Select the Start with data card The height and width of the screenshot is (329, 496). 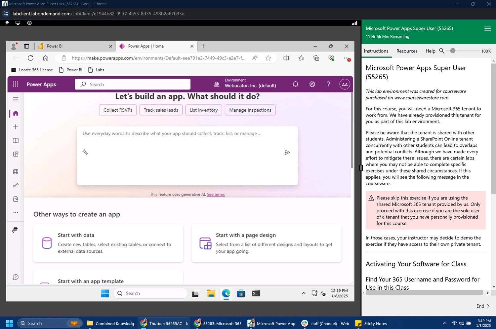point(108,243)
